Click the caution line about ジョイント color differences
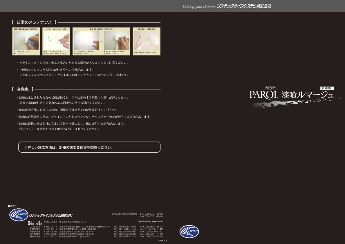 (84, 117)
